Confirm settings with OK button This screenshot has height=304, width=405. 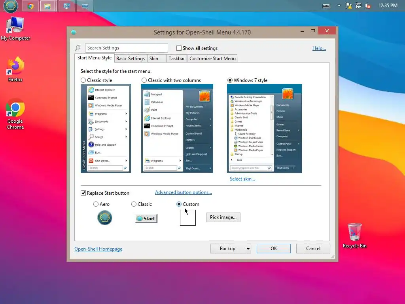click(274, 249)
